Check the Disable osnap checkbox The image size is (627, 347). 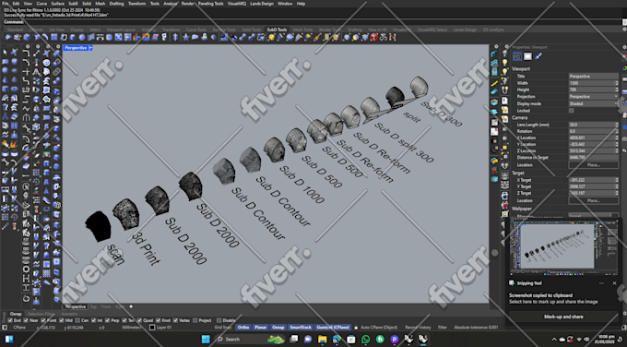coord(219,320)
